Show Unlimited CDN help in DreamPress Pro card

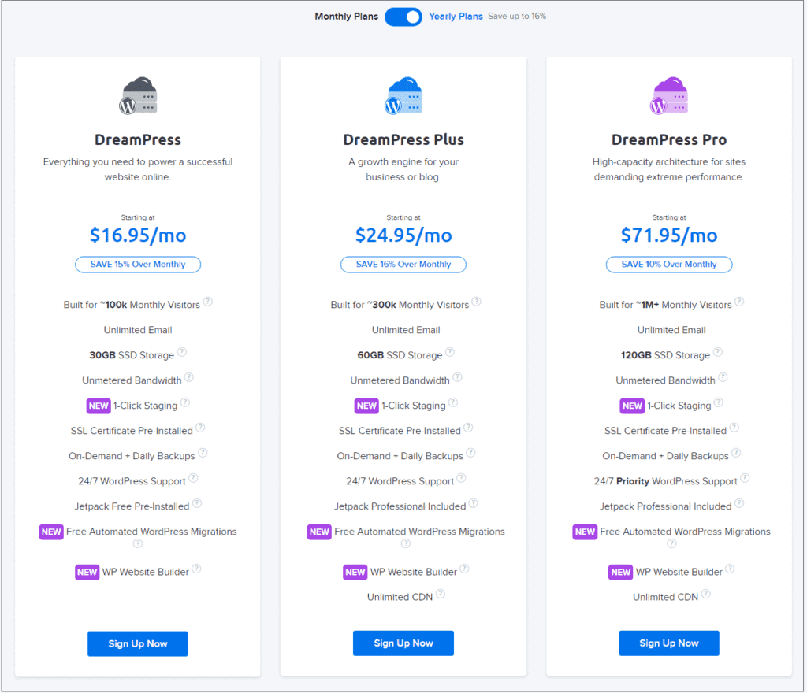pos(706,594)
